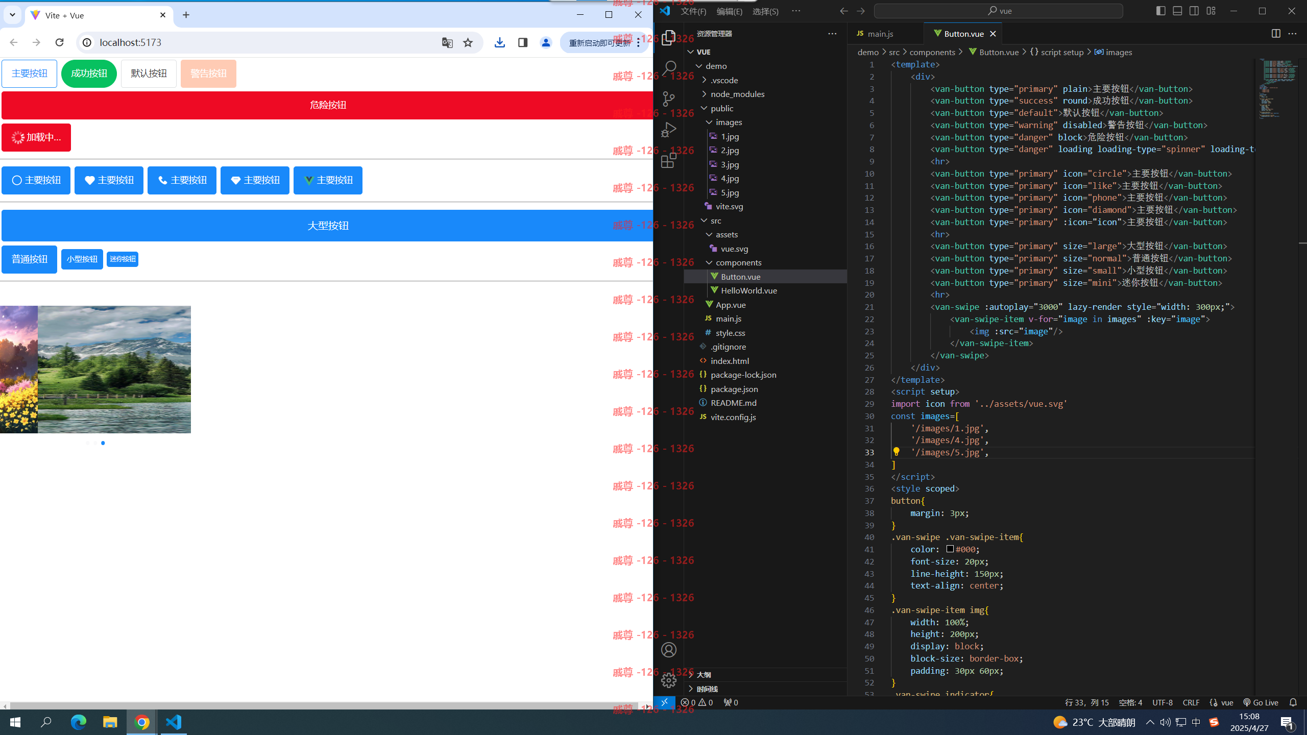Open customize layout icon in title bar
The height and width of the screenshot is (735, 1307).
coord(1211,11)
